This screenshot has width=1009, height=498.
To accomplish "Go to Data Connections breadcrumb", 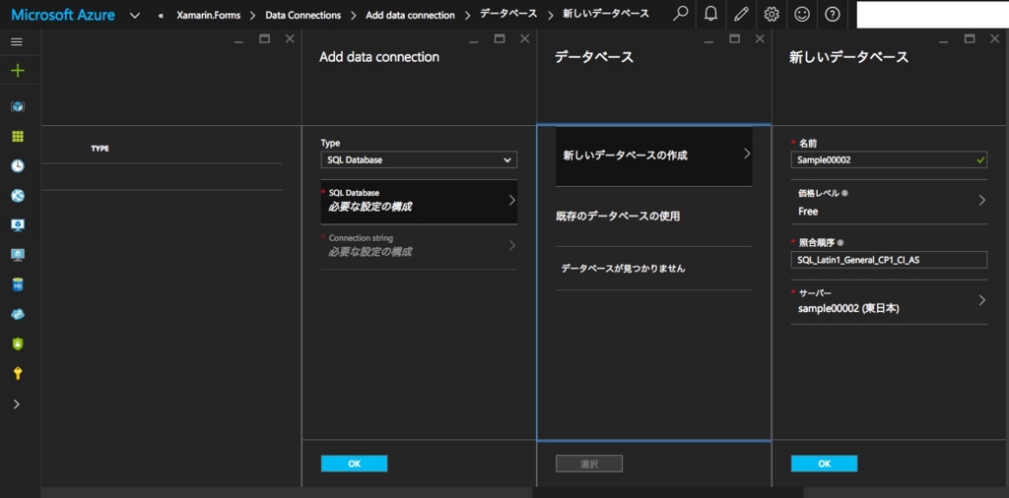I will point(303,15).
